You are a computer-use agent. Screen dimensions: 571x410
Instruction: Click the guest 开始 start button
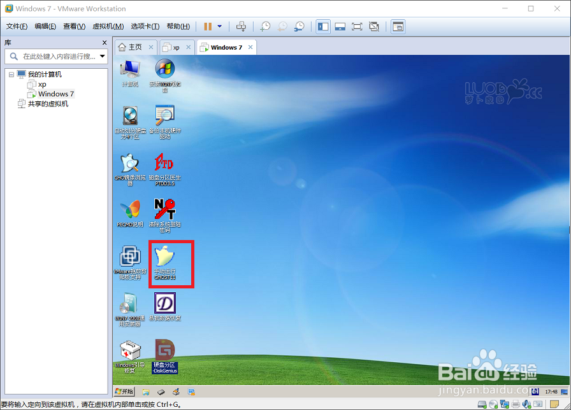[x=124, y=392]
